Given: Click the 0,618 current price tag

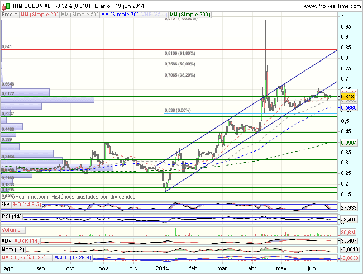Looking at the screenshot, I should click(x=348, y=97).
